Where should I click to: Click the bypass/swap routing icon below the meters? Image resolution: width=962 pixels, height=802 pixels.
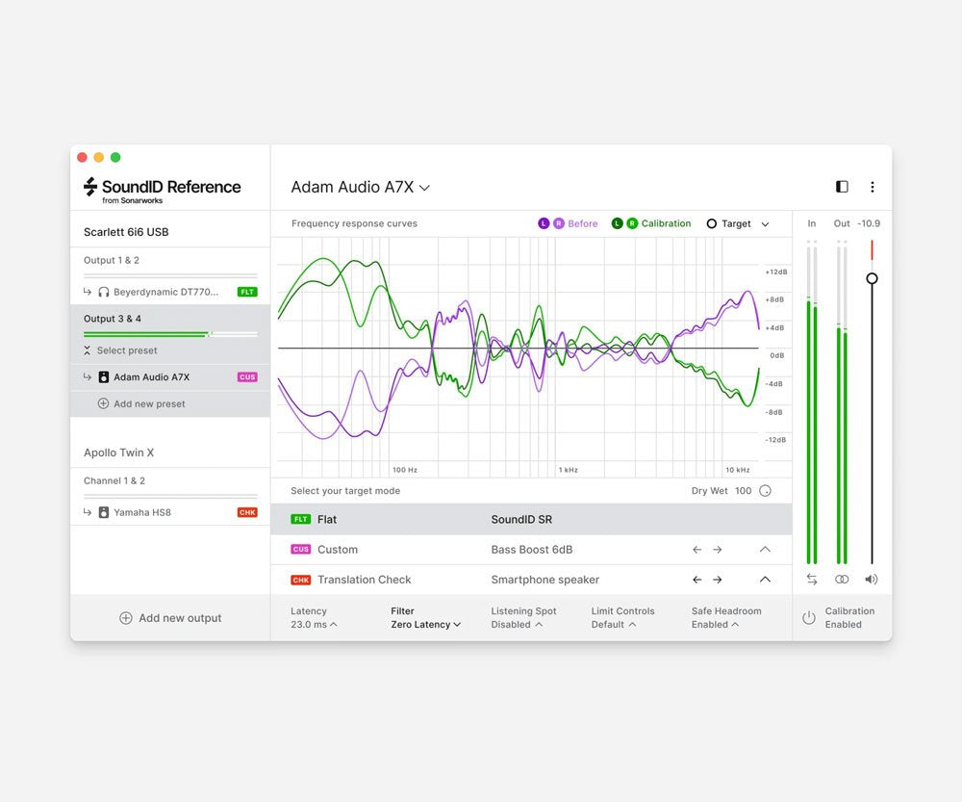pyautogui.click(x=811, y=579)
